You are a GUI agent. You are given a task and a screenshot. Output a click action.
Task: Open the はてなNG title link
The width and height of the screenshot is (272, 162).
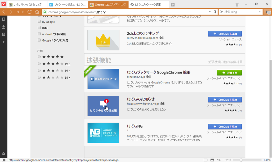tap(135, 126)
